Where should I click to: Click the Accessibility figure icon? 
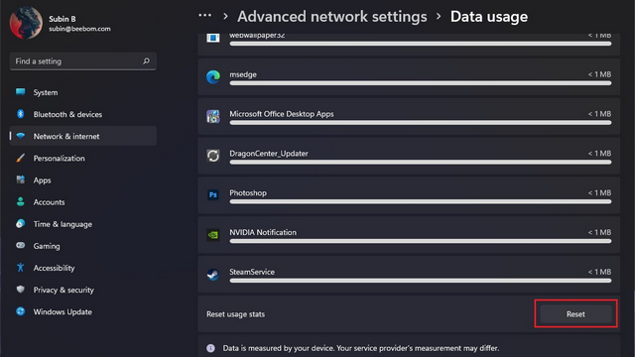(x=20, y=267)
